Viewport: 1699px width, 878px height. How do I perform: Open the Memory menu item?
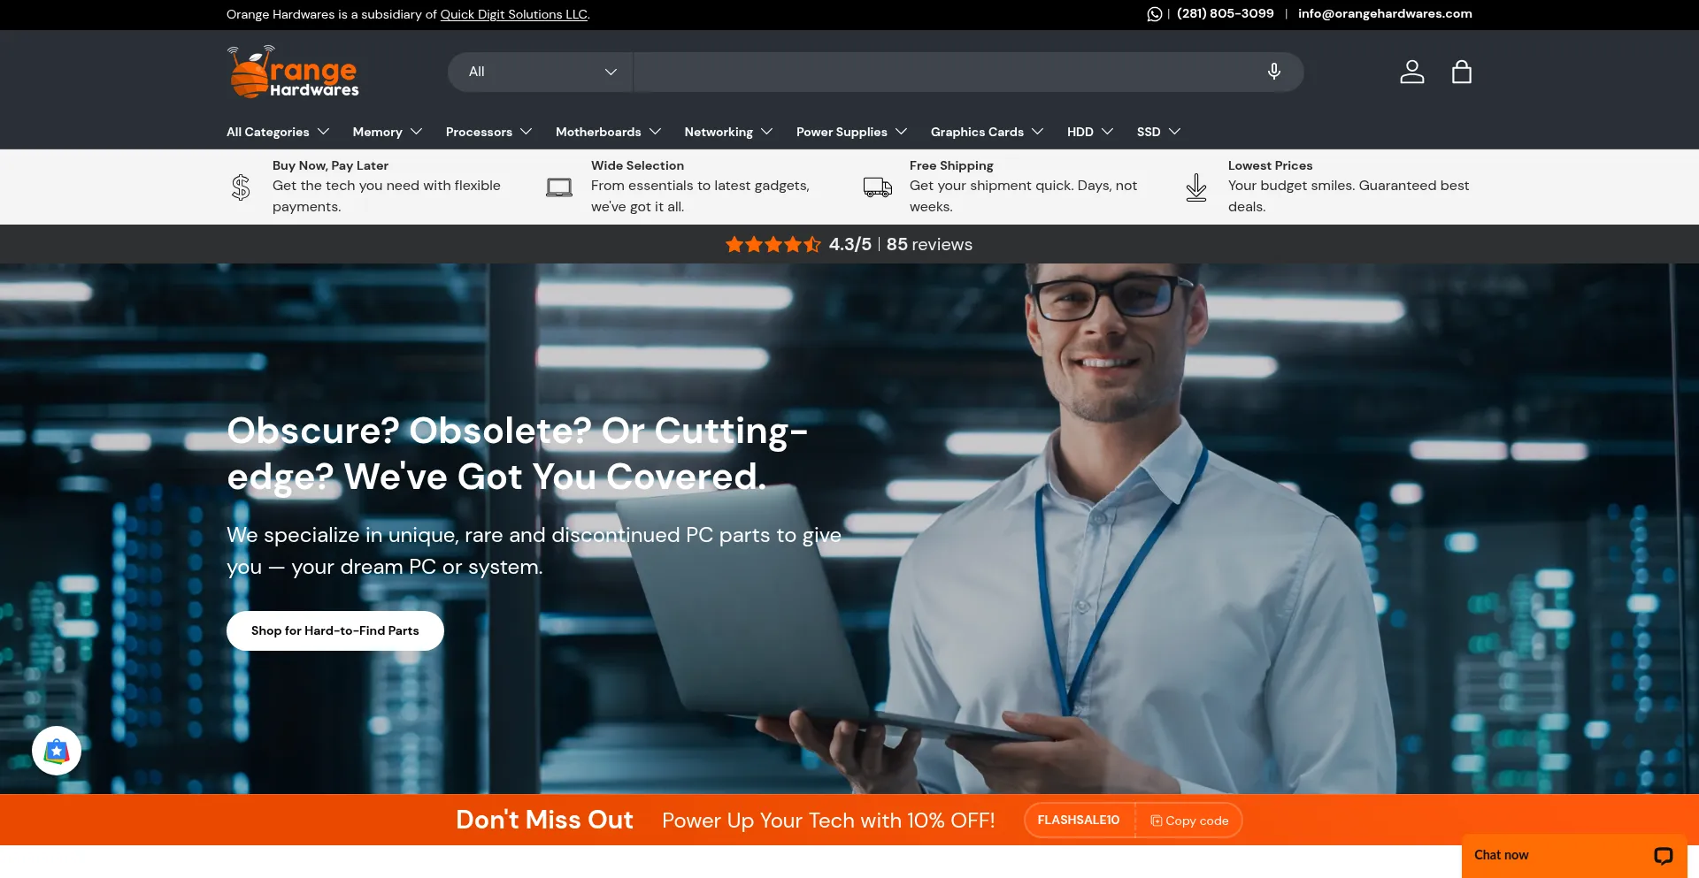[387, 132]
